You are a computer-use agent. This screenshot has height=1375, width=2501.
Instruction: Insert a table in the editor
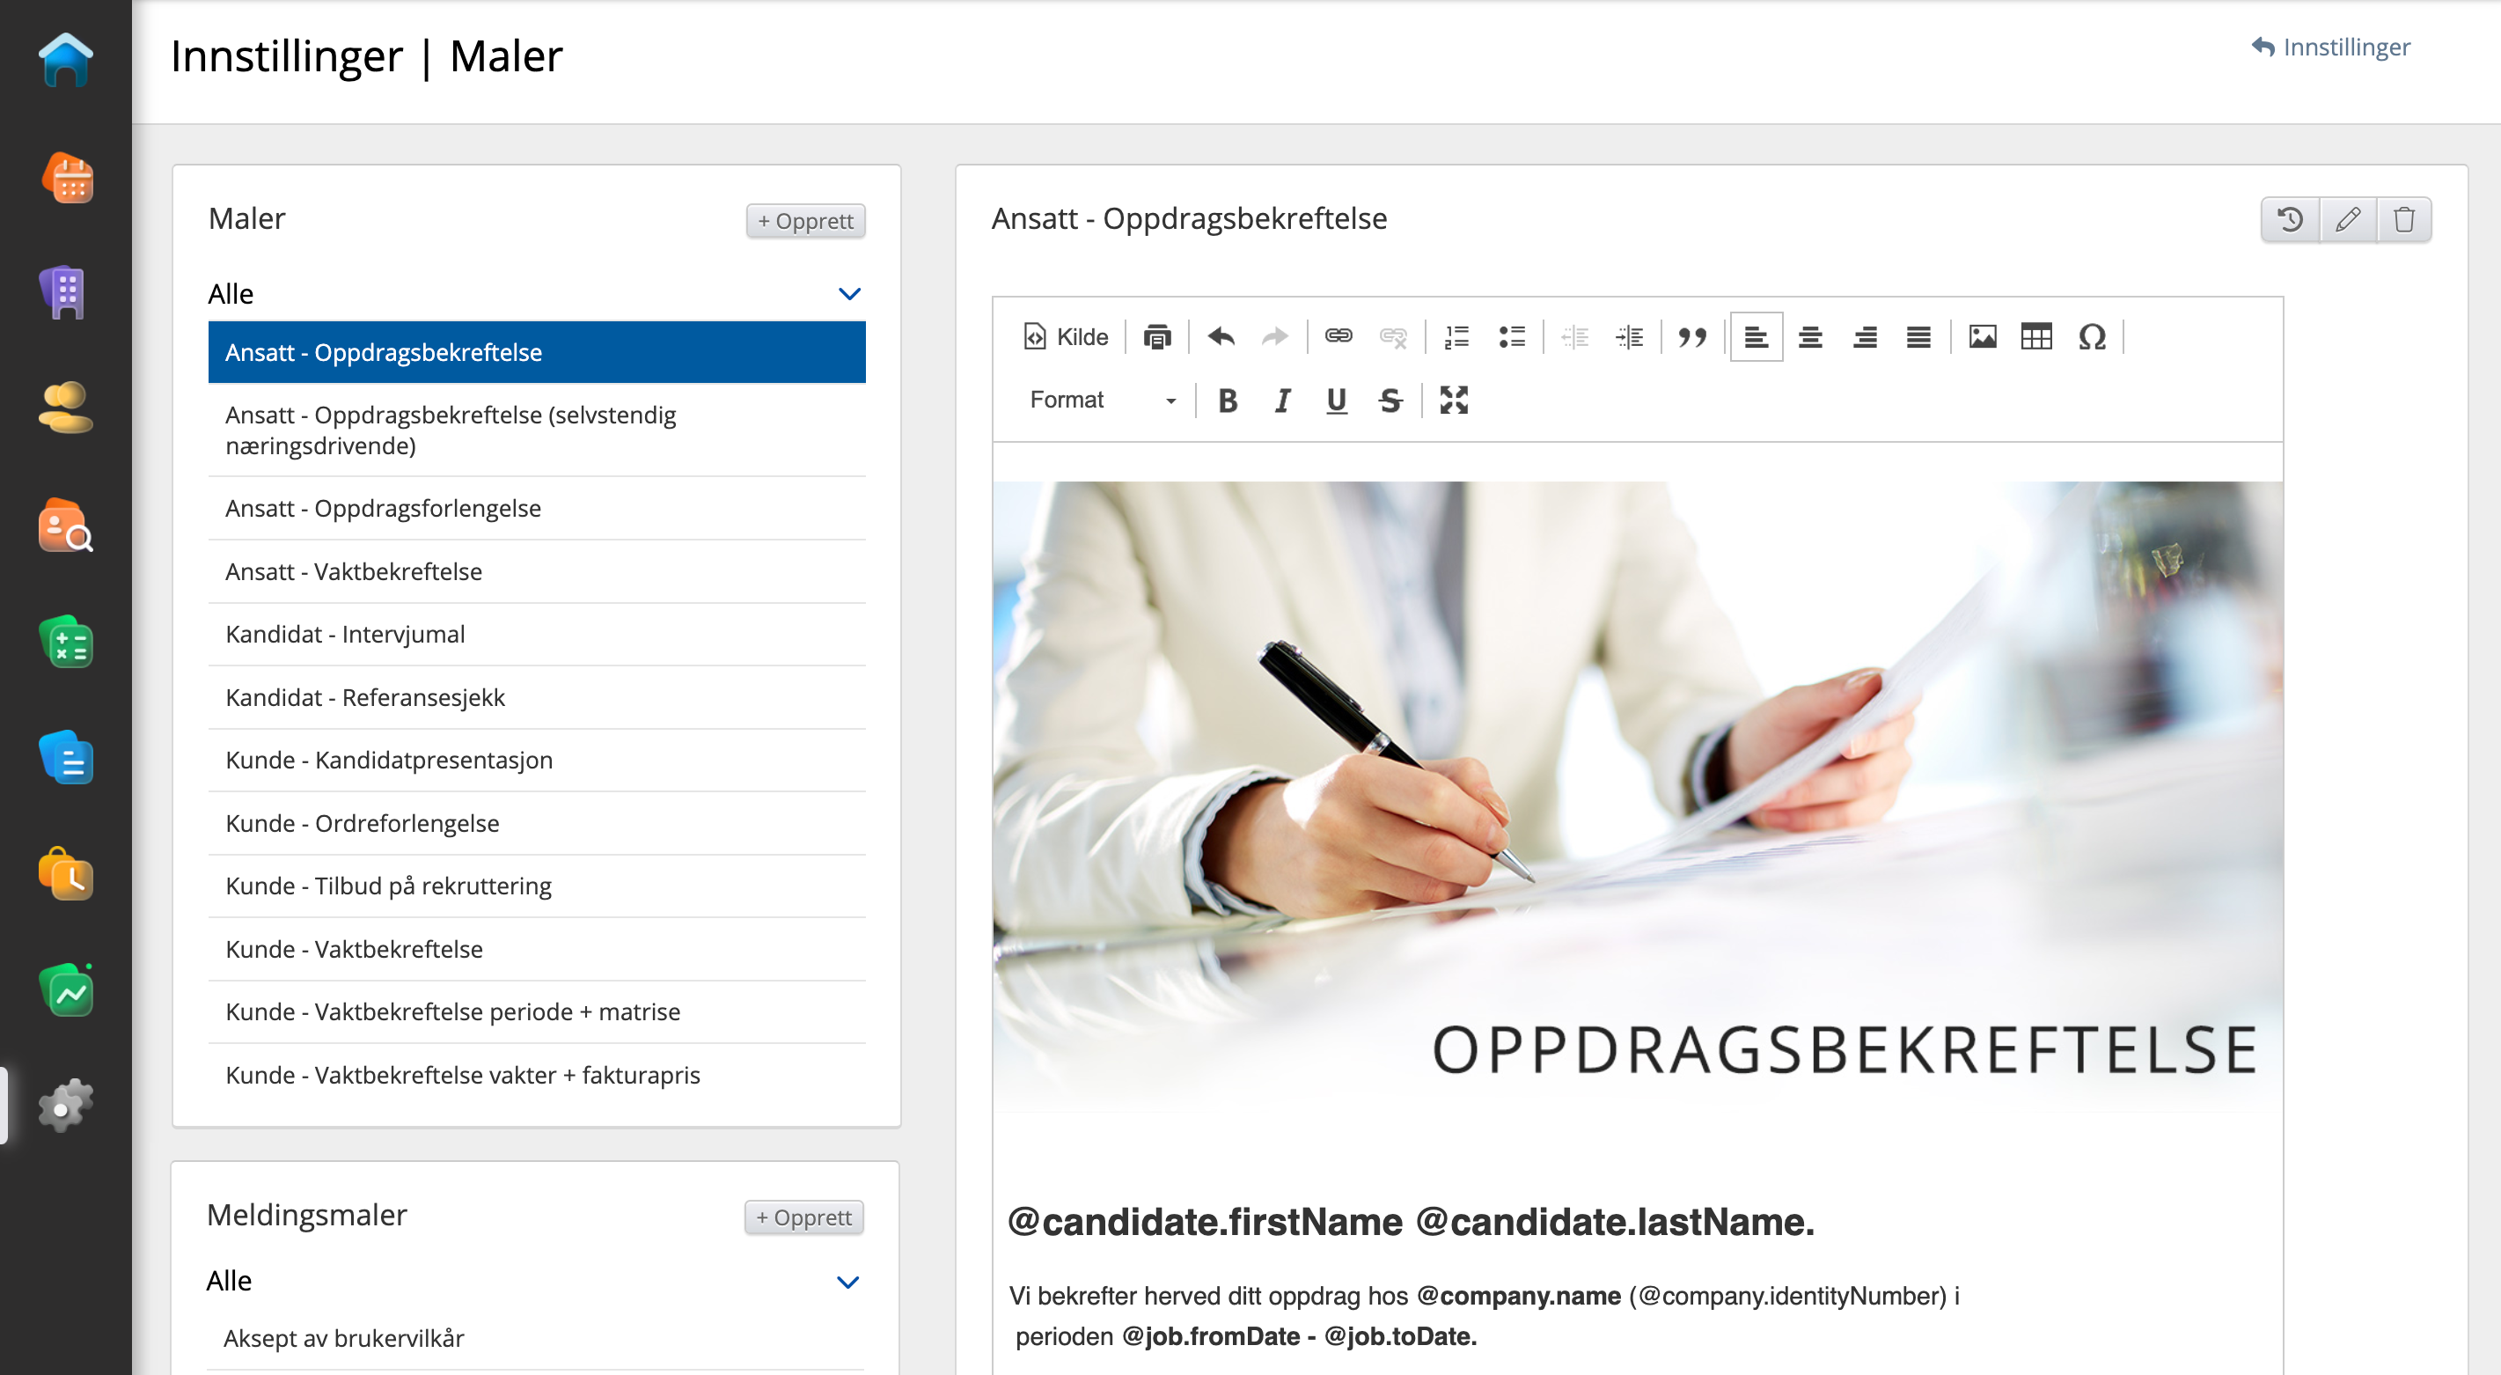(2036, 337)
